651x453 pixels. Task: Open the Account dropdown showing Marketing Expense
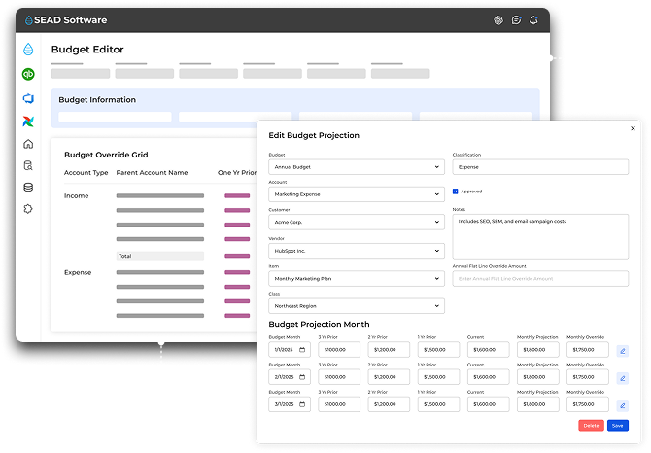[x=357, y=194]
